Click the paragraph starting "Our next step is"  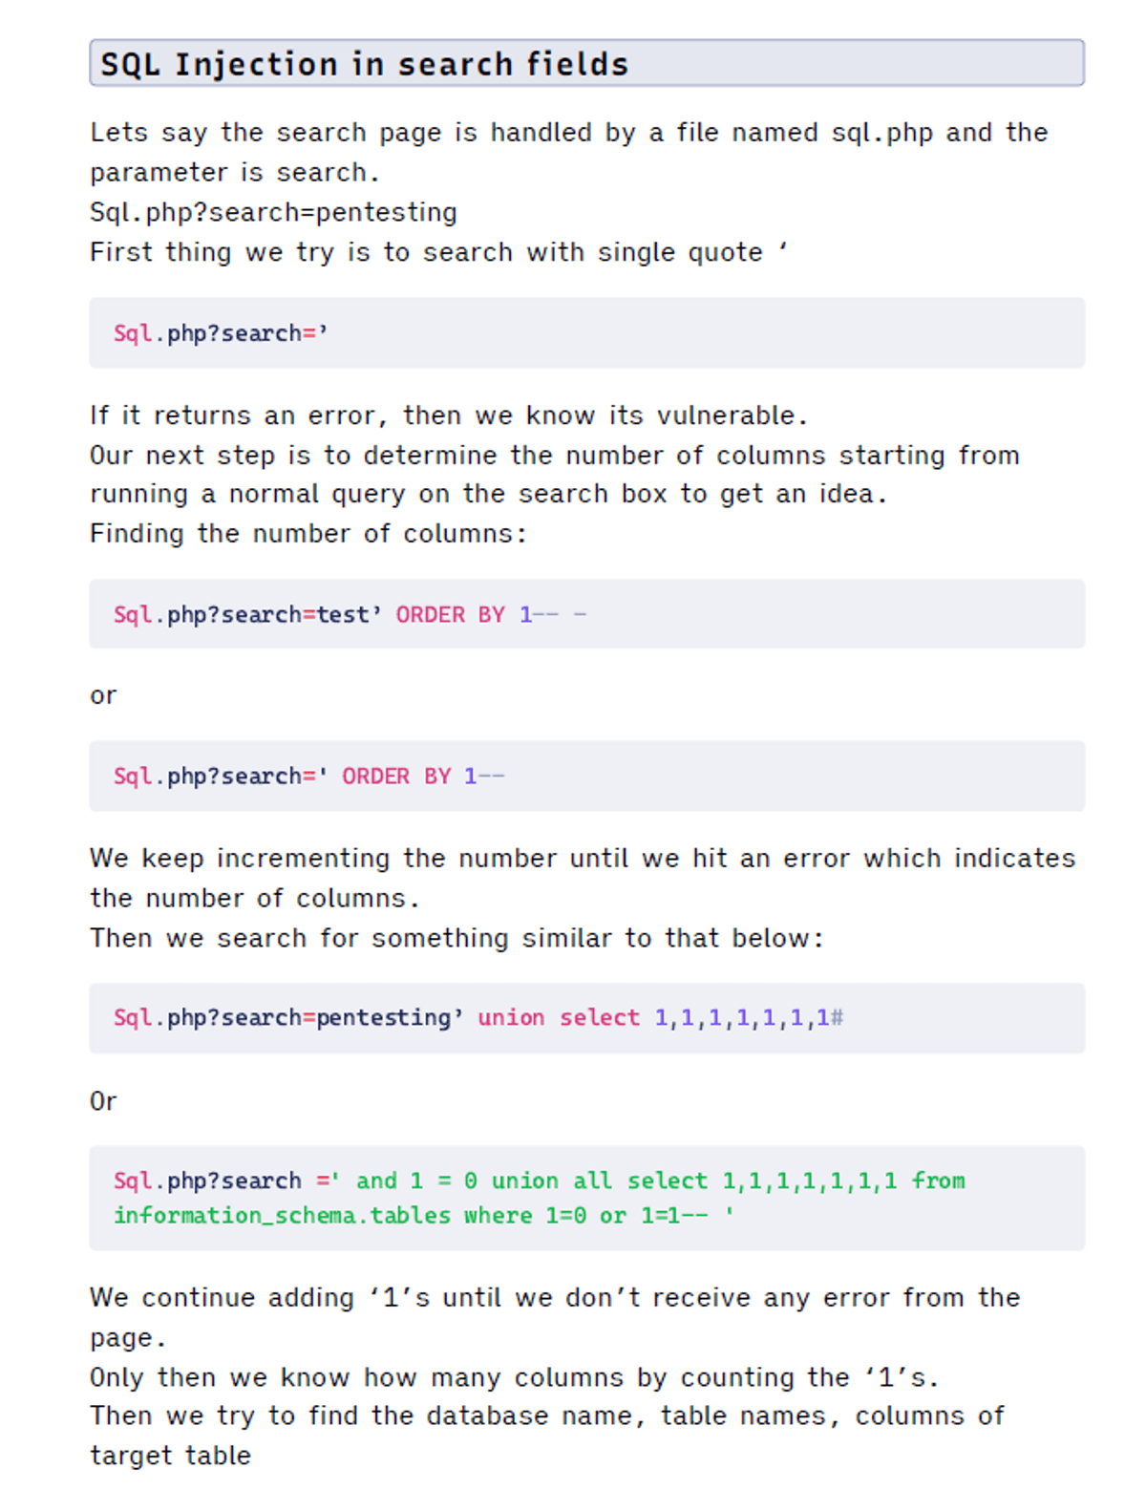(x=554, y=474)
